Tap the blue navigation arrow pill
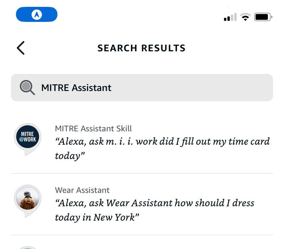The image size is (284, 249). click(x=37, y=14)
